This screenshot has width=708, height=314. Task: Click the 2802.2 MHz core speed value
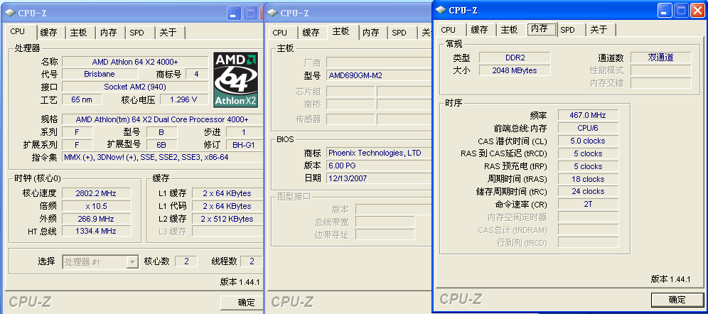coord(96,193)
